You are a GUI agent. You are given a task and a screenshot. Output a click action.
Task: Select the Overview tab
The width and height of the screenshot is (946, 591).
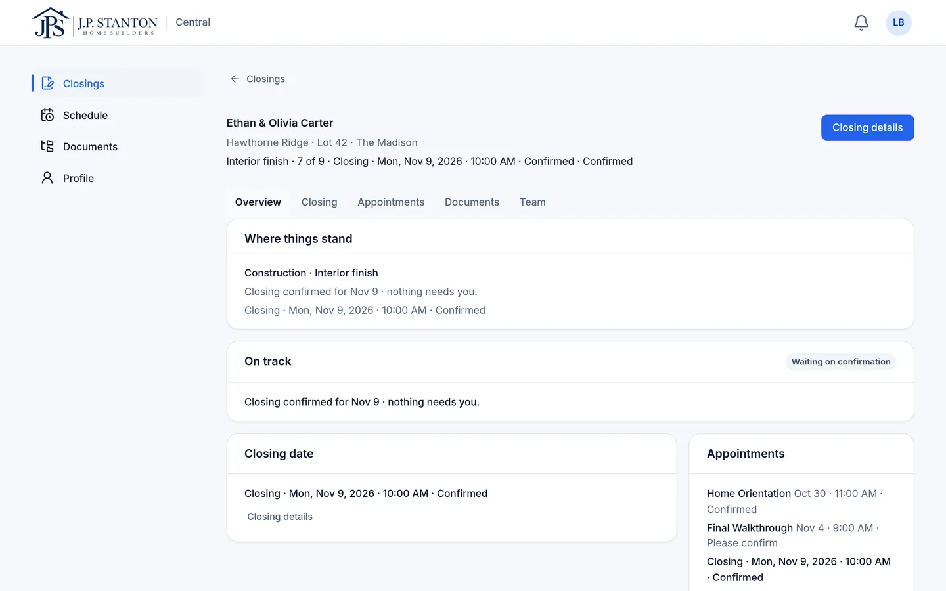(258, 202)
